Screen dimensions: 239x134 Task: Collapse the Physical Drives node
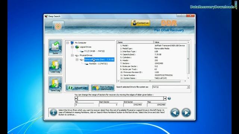tap(72, 55)
